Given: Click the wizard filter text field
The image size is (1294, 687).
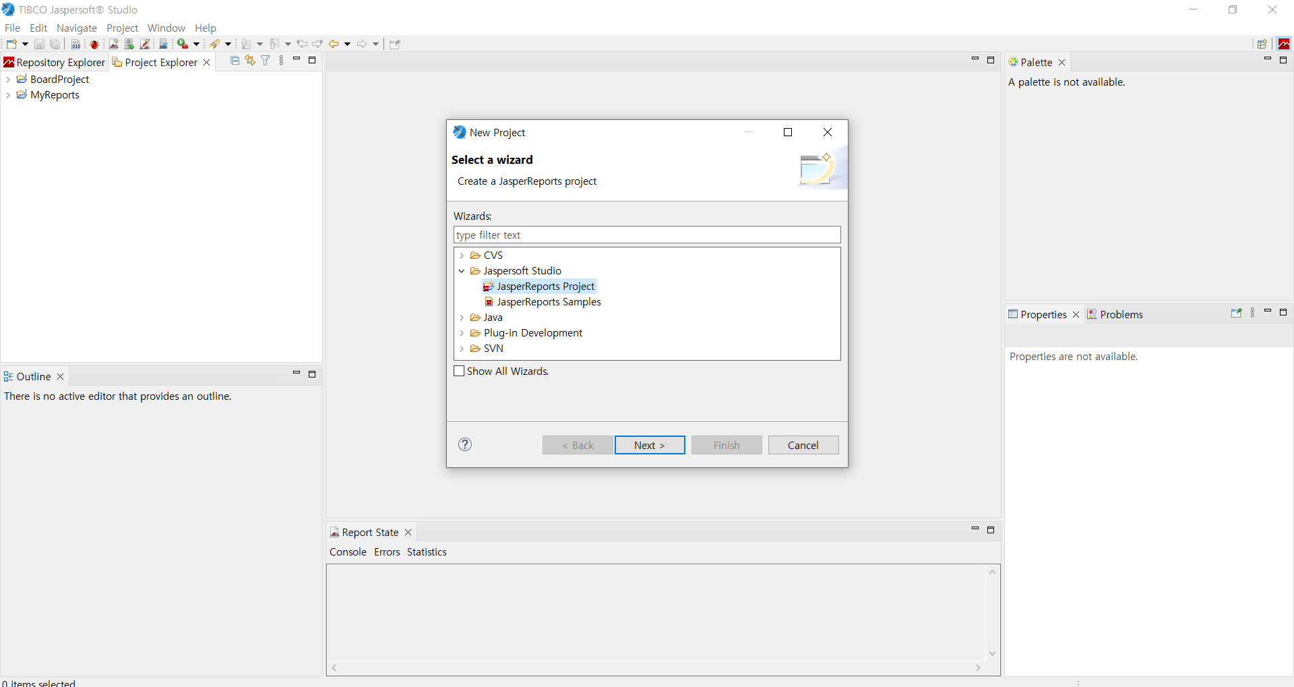Looking at the screenshot, I should (647, 235).
